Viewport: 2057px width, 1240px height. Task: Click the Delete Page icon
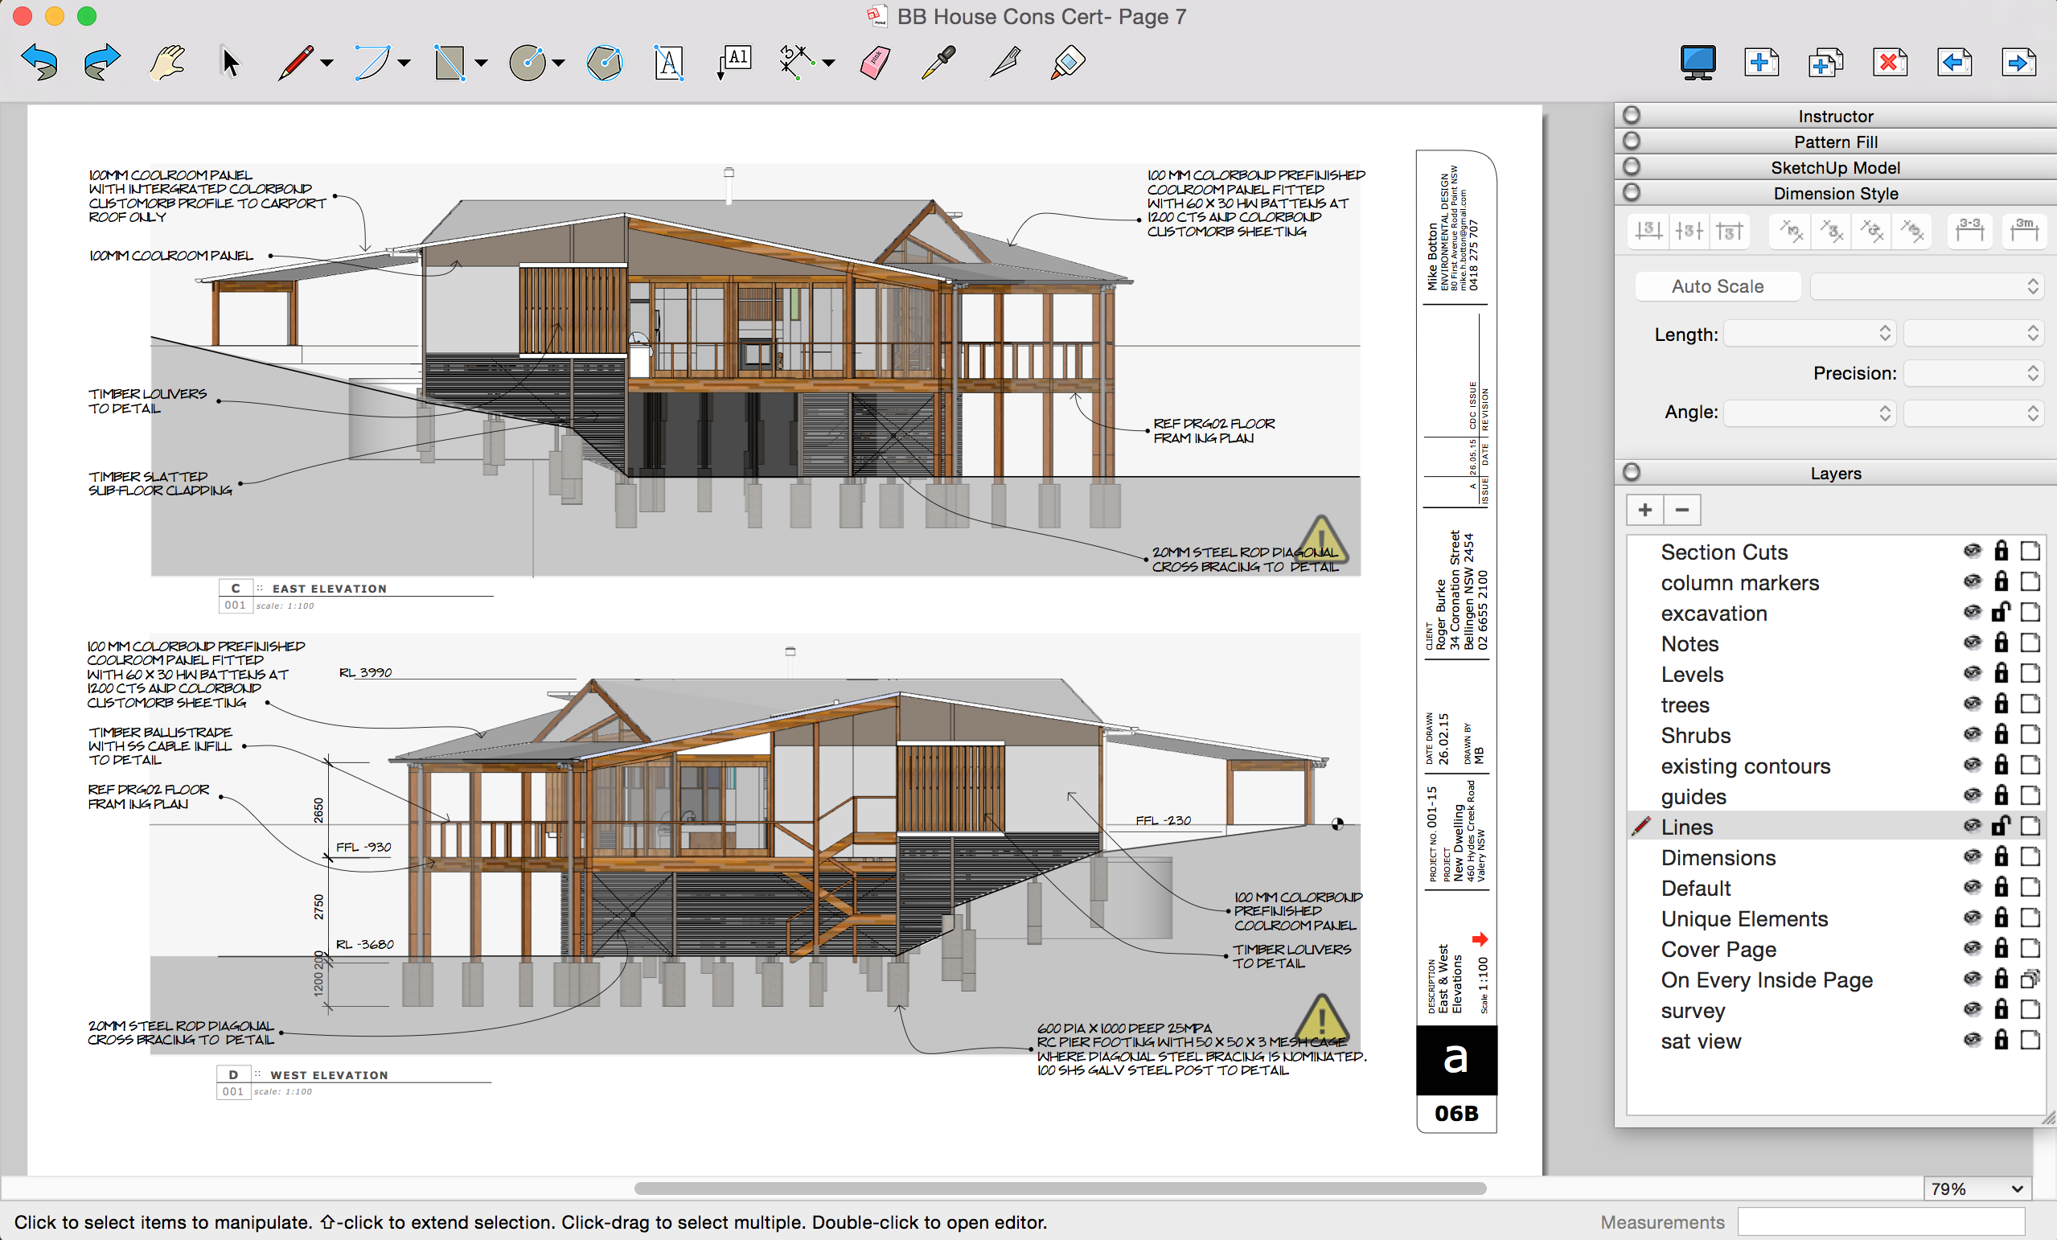coord(1889,63)
